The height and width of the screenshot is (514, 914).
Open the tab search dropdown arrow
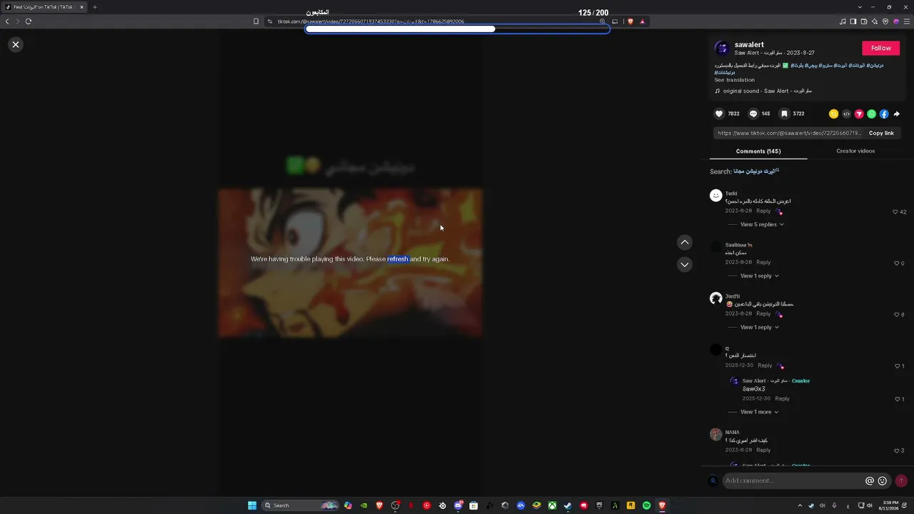click(x=860, y=7)
